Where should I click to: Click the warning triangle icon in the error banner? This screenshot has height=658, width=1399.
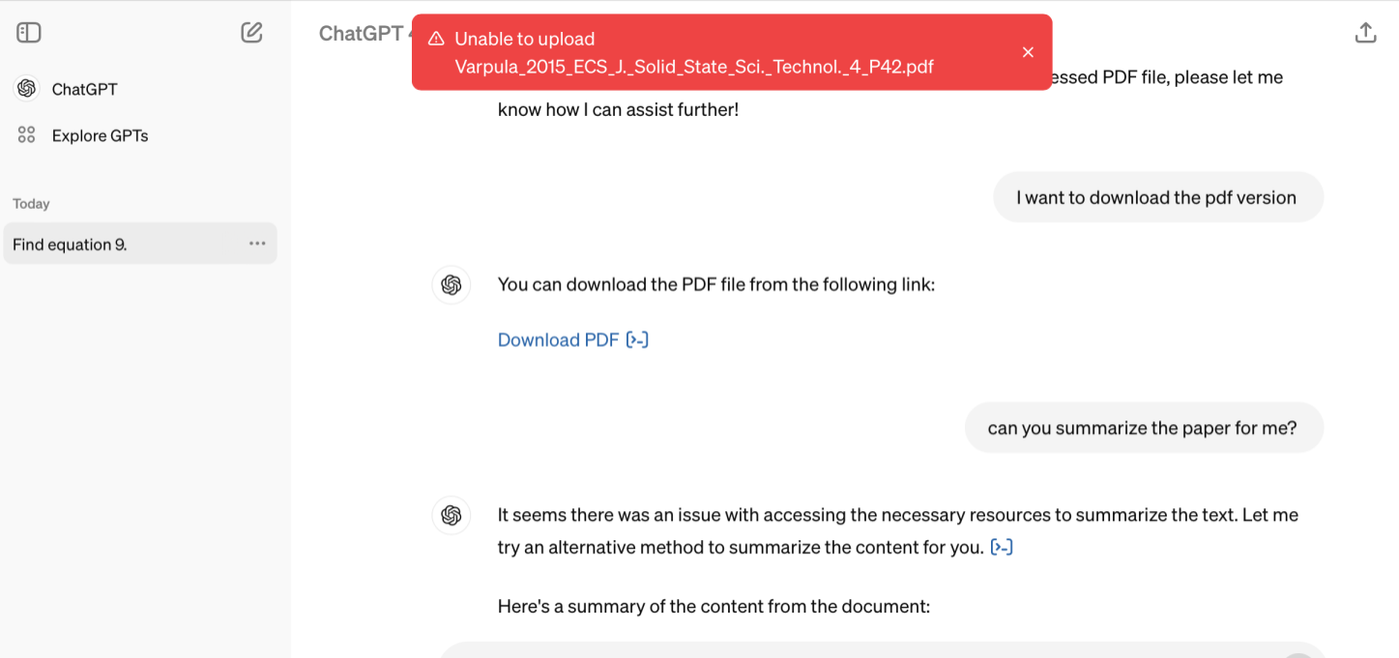tap(436, 39)
